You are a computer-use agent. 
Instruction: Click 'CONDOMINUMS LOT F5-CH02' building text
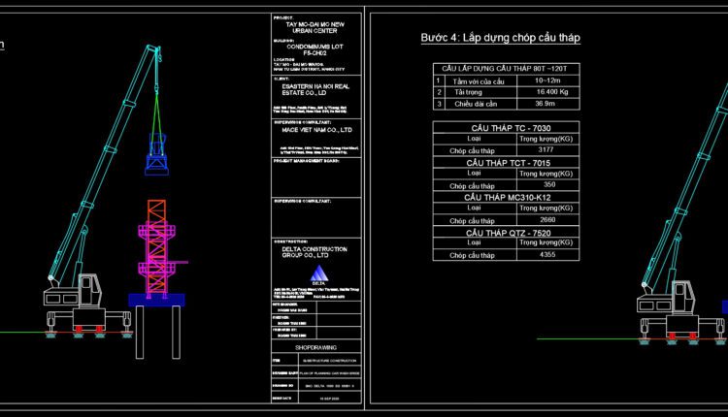314,50
